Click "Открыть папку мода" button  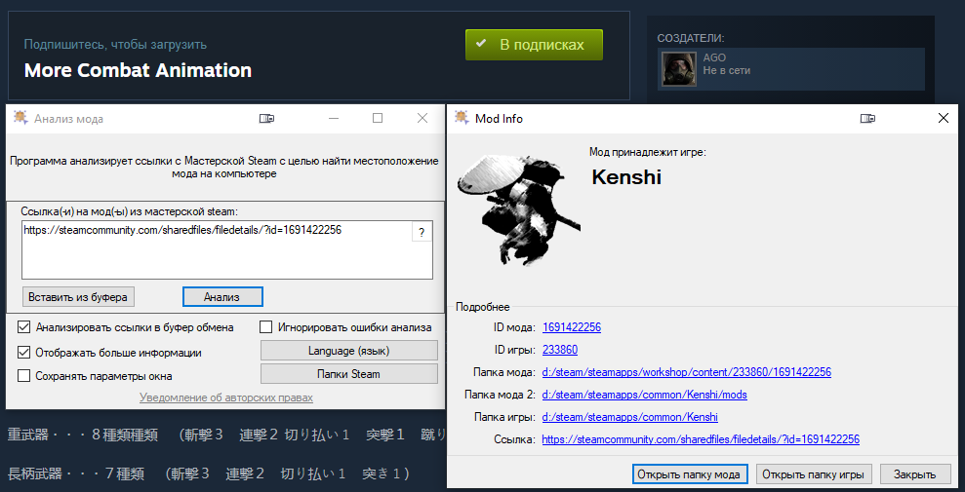click(690, 474)
